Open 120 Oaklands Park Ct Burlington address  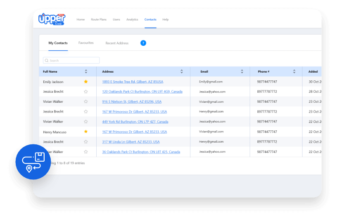coord(142,92)
